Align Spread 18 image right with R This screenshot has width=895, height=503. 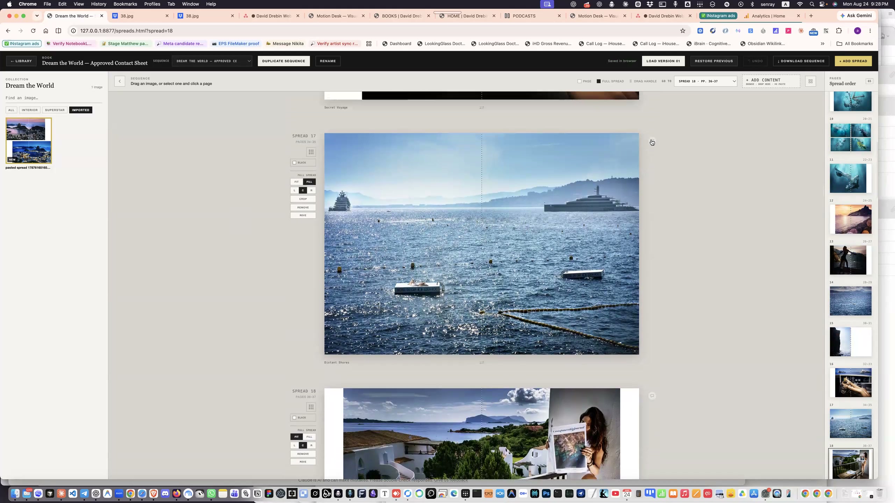tap(312, 445)
